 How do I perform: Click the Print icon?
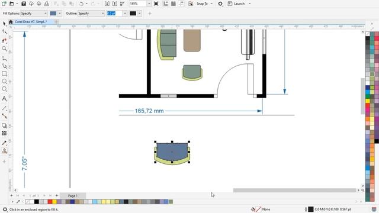pyautogui.click(x=47, y=4)
